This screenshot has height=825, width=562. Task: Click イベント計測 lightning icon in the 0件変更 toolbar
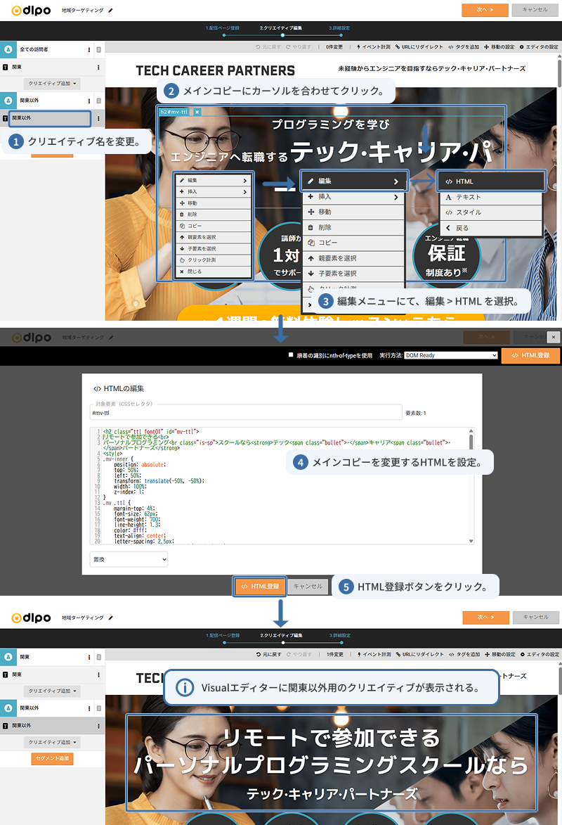(358, 47)
